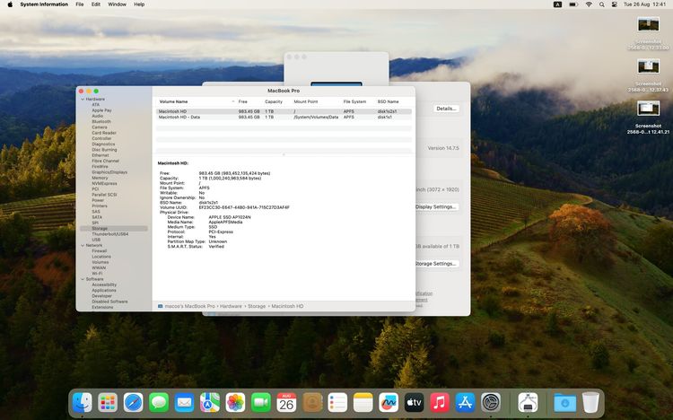673x420 pixels.
Task: Select Memory in the sidebar
Action: tap(100, 178)
